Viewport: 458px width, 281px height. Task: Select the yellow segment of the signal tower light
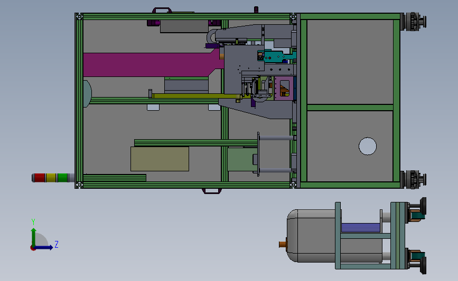click(51, 178)
